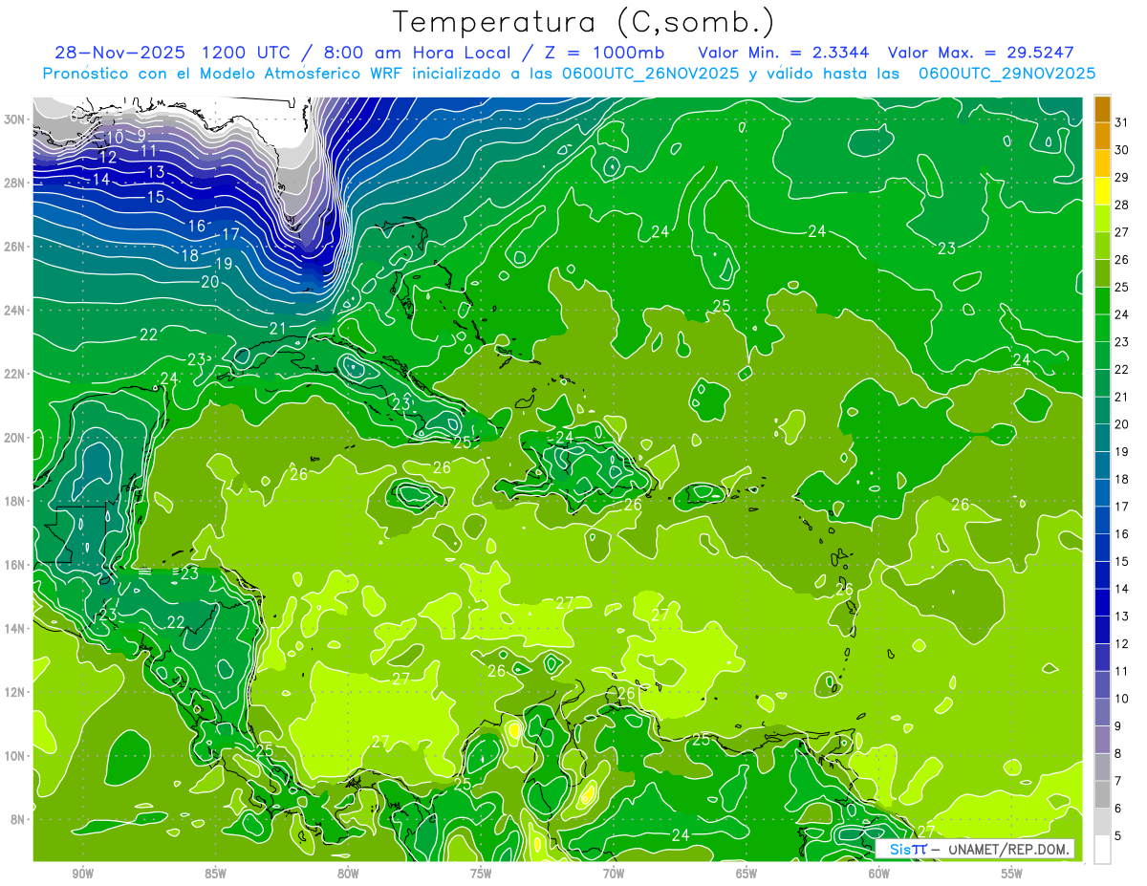Click the '18' isotherm label on the map
This screenshot has width=1147, height=886.
(189, 255)
